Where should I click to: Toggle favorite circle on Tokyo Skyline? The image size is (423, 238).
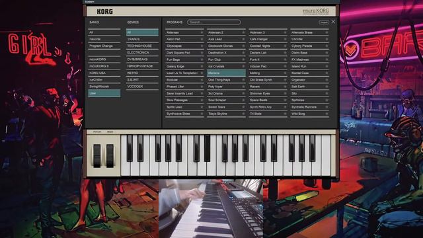click(x=243, y=114)
